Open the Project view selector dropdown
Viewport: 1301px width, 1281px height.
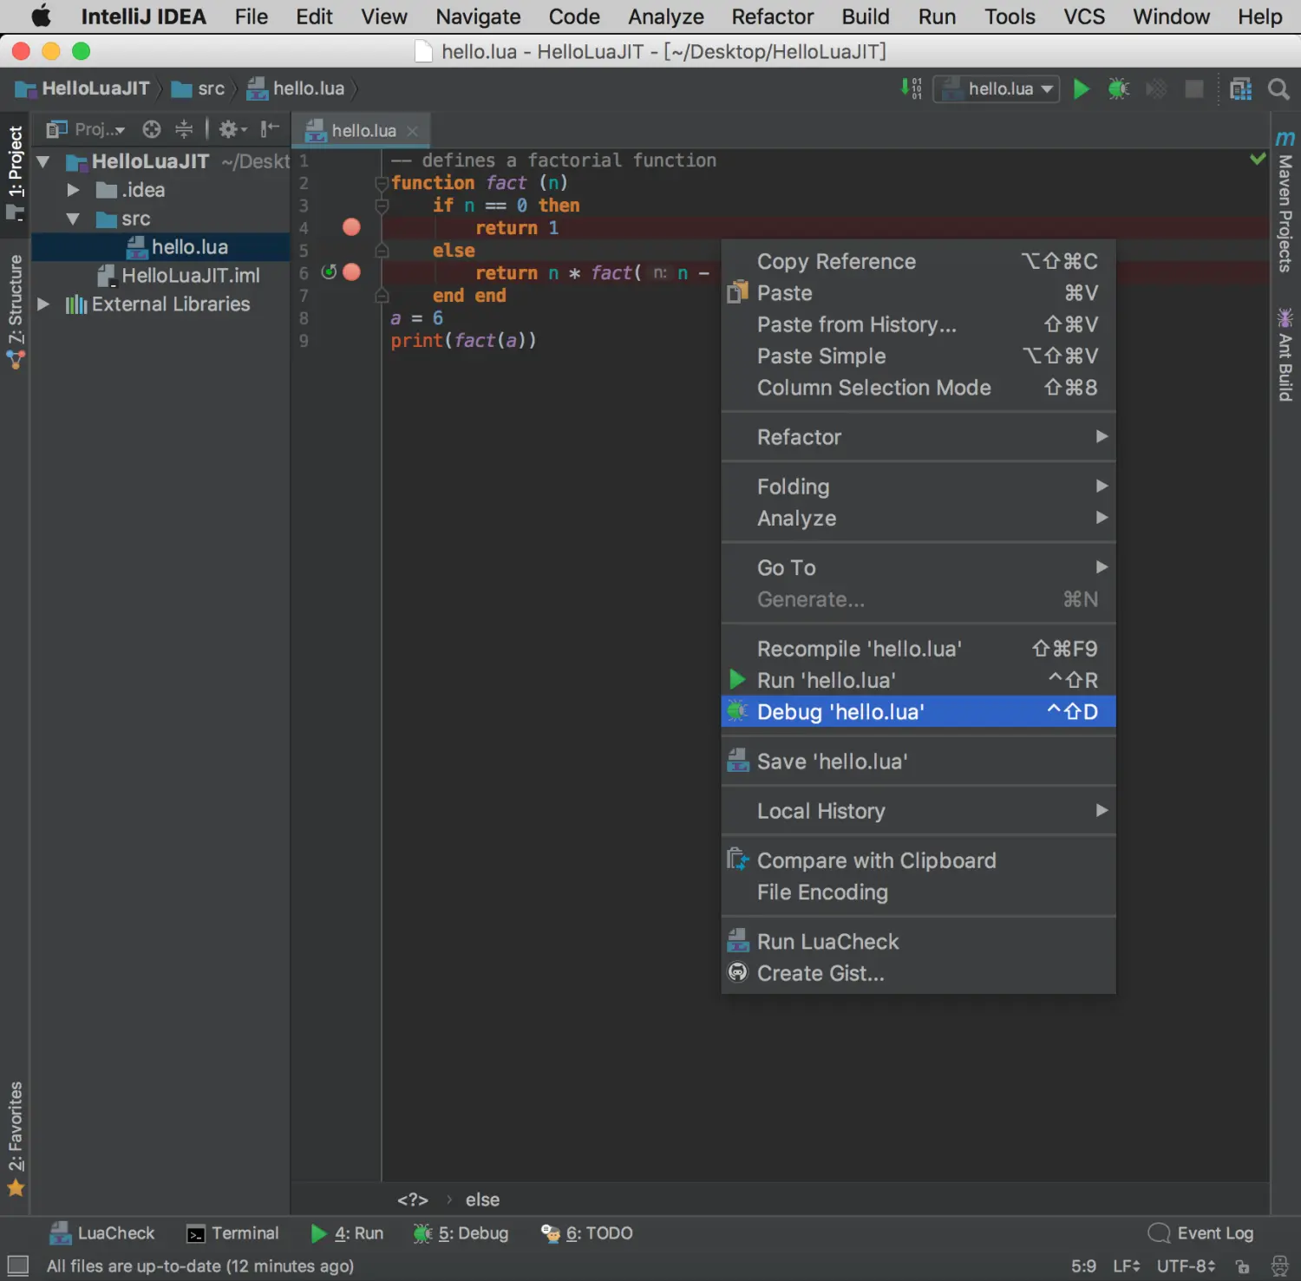(x=86, y=129)
